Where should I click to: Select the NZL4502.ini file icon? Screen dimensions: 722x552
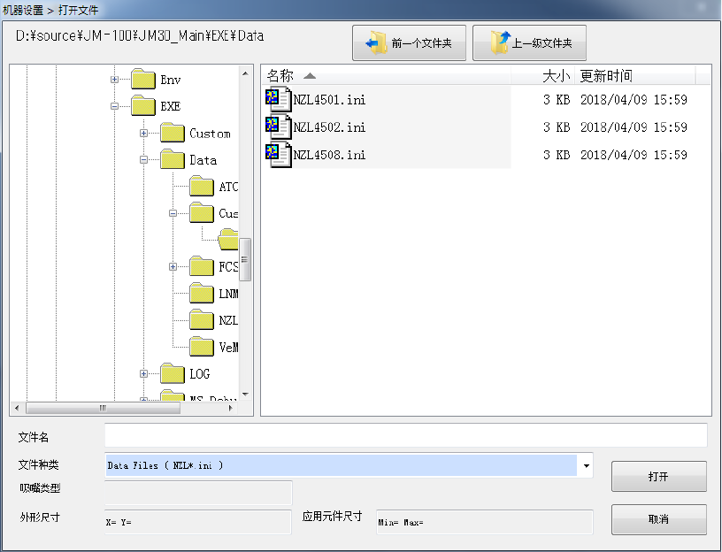279,126
